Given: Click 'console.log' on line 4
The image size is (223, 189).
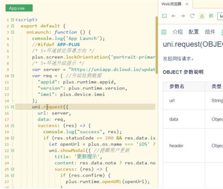Looking at the screenshot, I should point(47,38).
